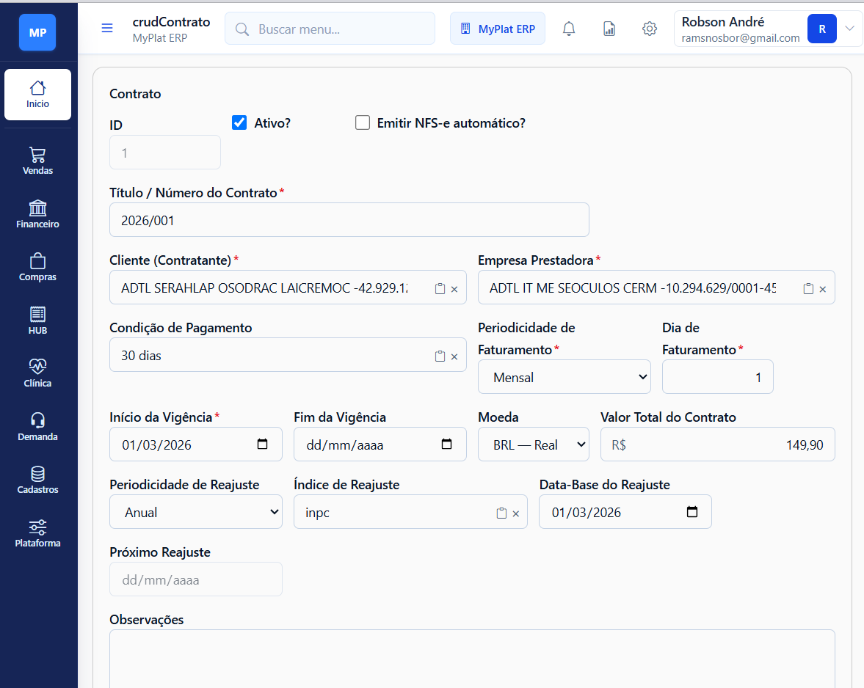Viewport: 864px width, 688px height.
Task: Open the Demanda headset icon
Action: tap(37, 427)
